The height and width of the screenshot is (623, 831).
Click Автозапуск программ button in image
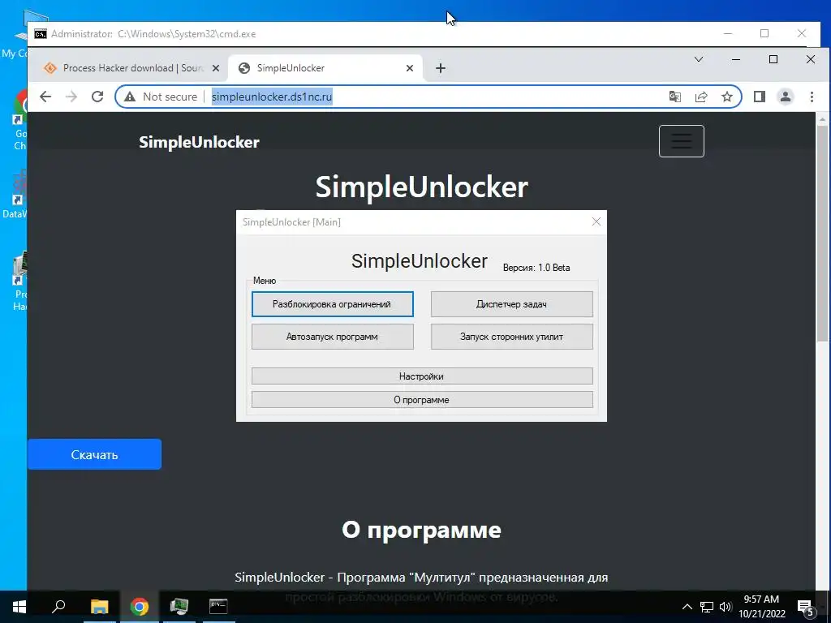click(332, 337)
